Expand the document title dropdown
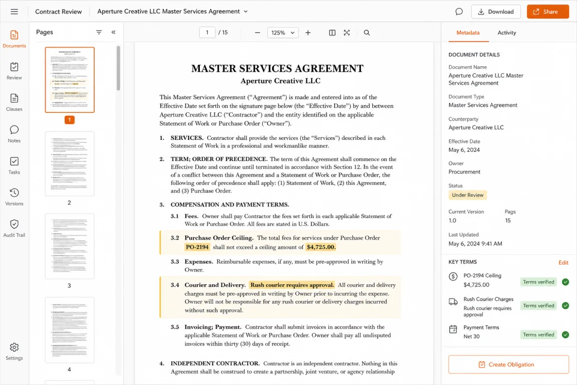577x385 pixels. click(x=246, y=12)
